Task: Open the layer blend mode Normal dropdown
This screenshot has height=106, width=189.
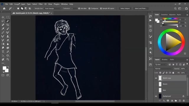Action: (x=164, y=69)
